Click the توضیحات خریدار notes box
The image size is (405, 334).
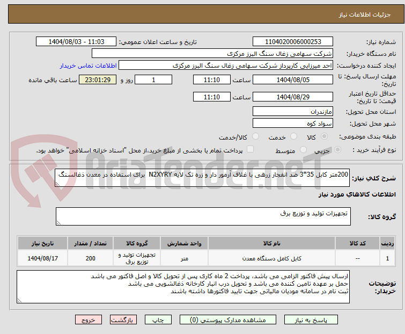(x=183, y=287)
